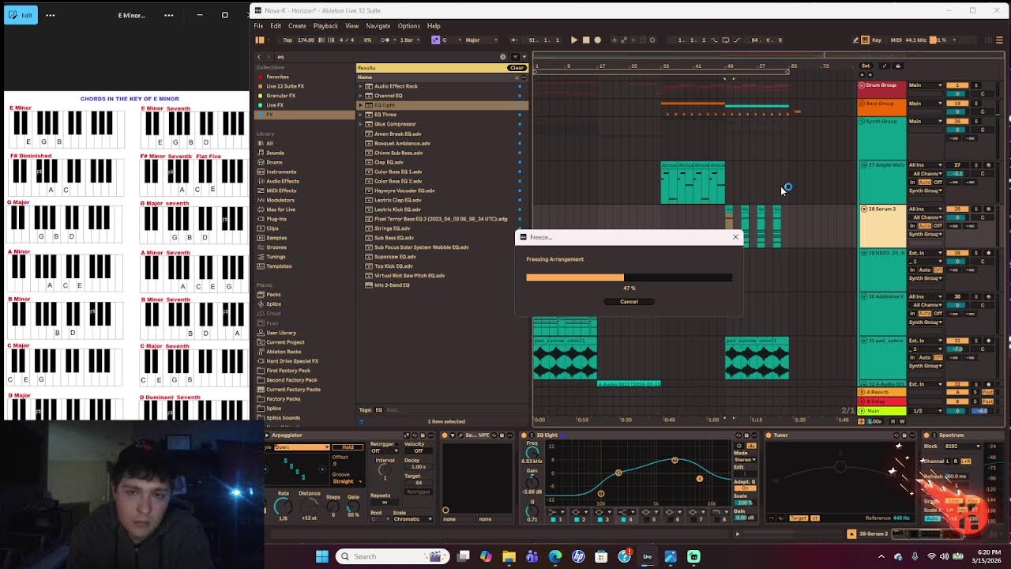
Task: Solo the Drum Group track
Action: (x=976, y=85)
